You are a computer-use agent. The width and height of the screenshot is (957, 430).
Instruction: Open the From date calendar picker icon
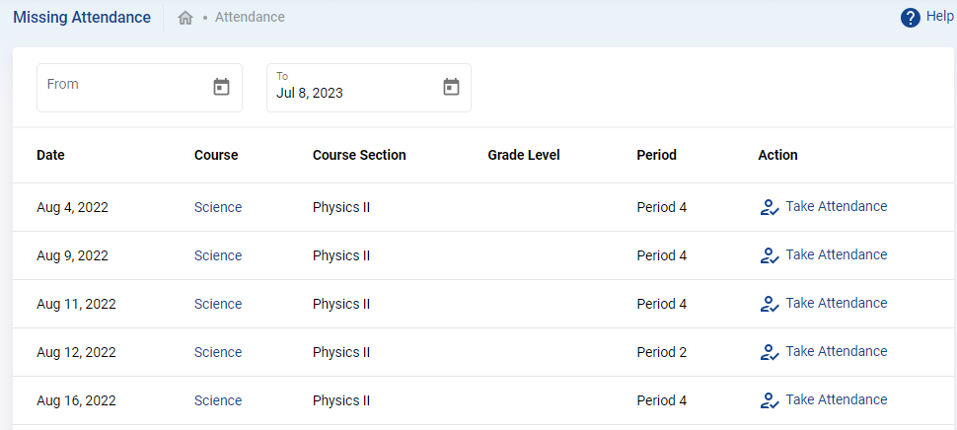click(x=221, y=87)
